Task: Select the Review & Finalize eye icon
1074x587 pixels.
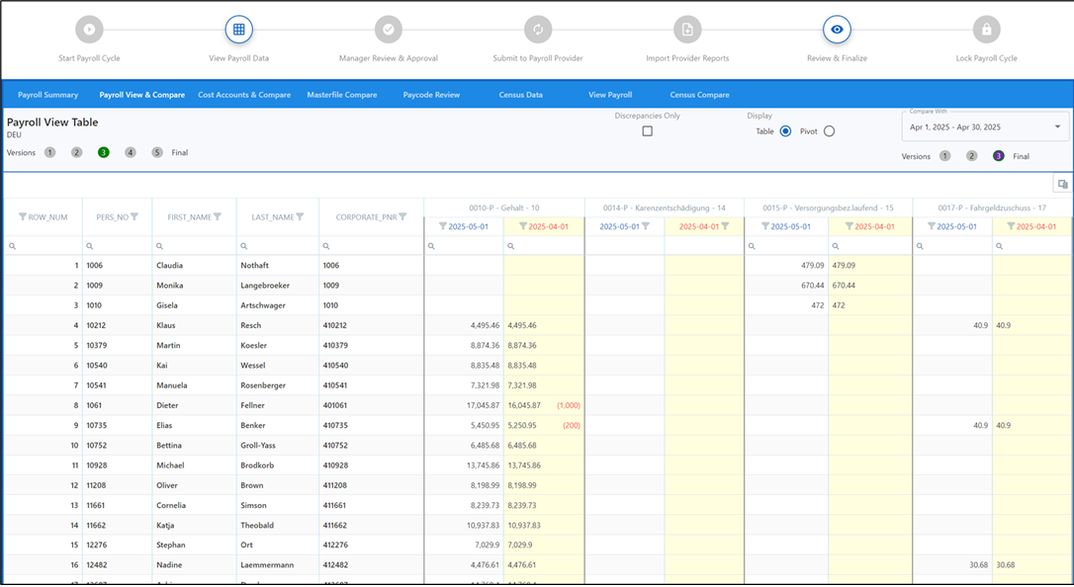Action: [x=837, y=29]
